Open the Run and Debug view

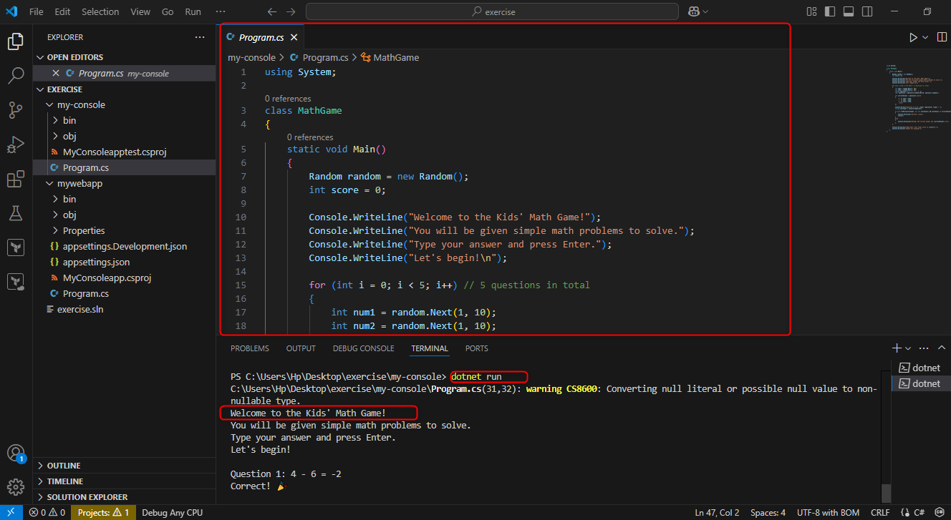tap(16, 144)
